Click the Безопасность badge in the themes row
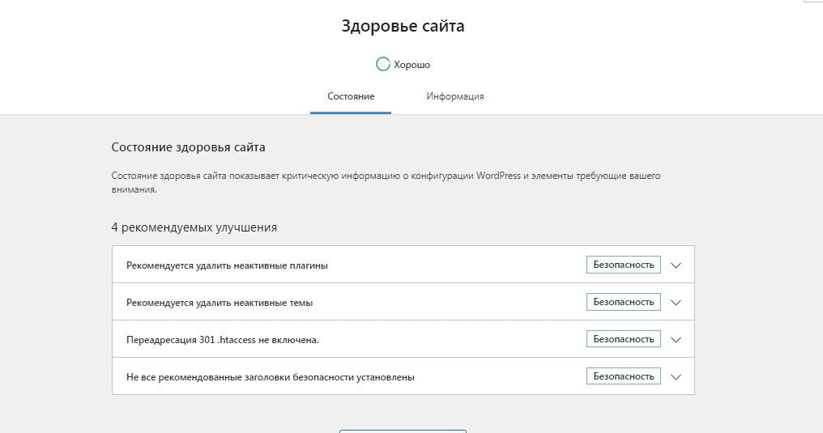Viewport: 823px width, 433px height. coord(623,302)
